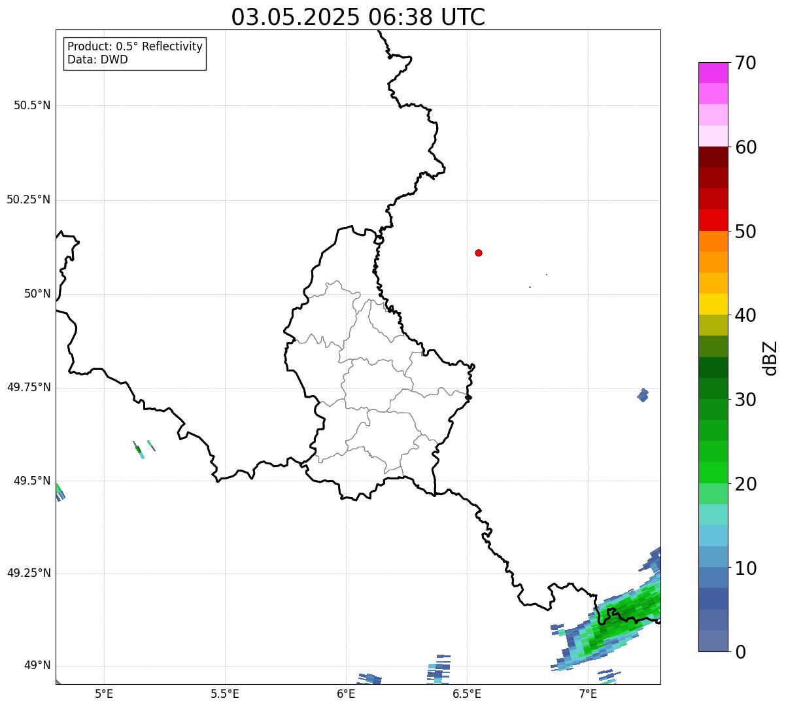
Task: Click the 49°N latitude label
Action: click(37, 666)
